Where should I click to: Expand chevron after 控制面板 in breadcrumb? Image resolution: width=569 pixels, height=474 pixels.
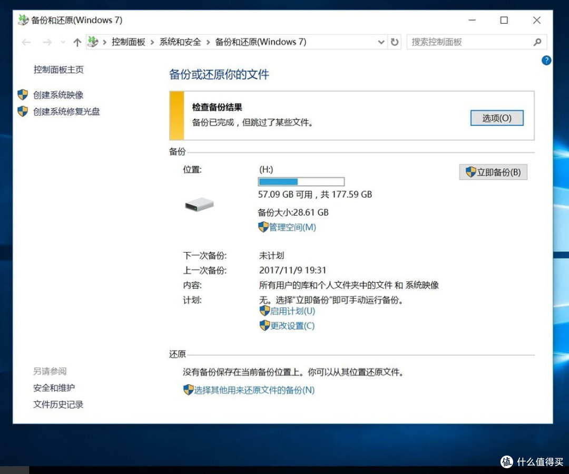[x=152, y=43]
